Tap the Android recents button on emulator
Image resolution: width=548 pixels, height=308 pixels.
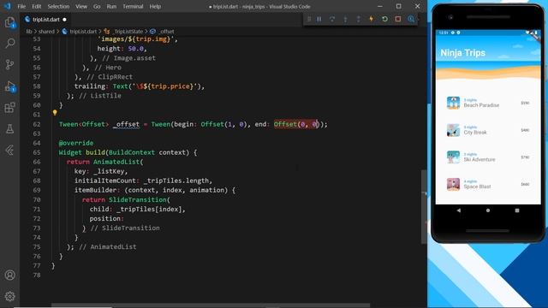[517, 210]
